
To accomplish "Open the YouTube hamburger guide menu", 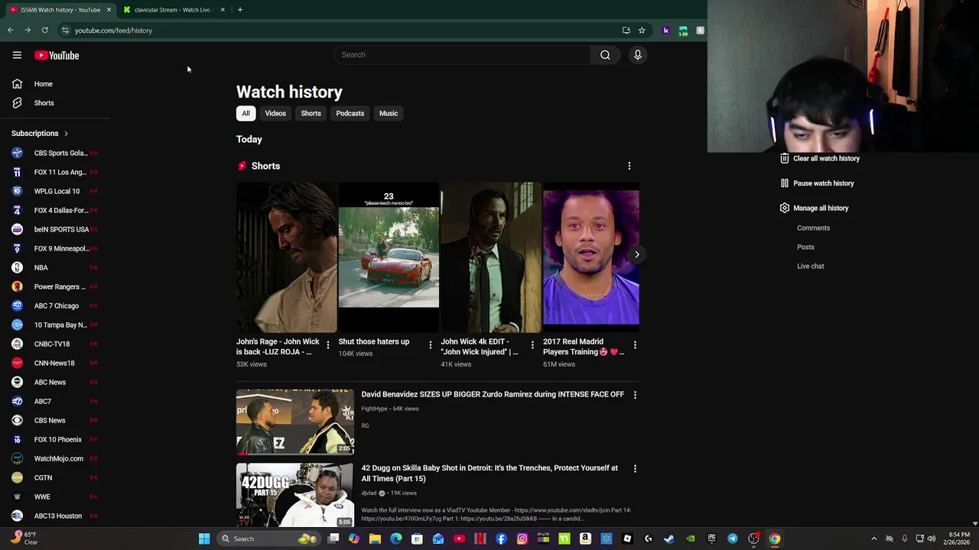I will 17,55.
